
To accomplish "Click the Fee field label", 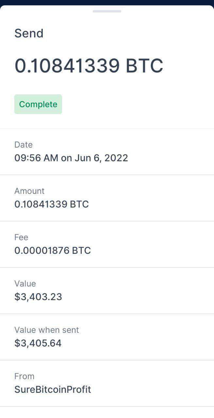I will [x=21, y=237].
